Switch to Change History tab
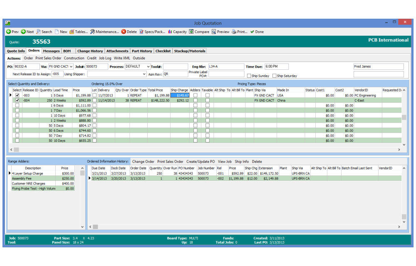Image resolution: width=416 pixels, height=266 pixels. pyautogui.click(x=90, y=51)
